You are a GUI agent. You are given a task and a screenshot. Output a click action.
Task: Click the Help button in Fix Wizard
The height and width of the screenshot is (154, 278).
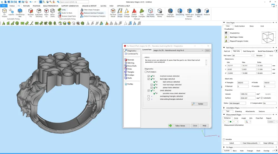click(204, 126)
